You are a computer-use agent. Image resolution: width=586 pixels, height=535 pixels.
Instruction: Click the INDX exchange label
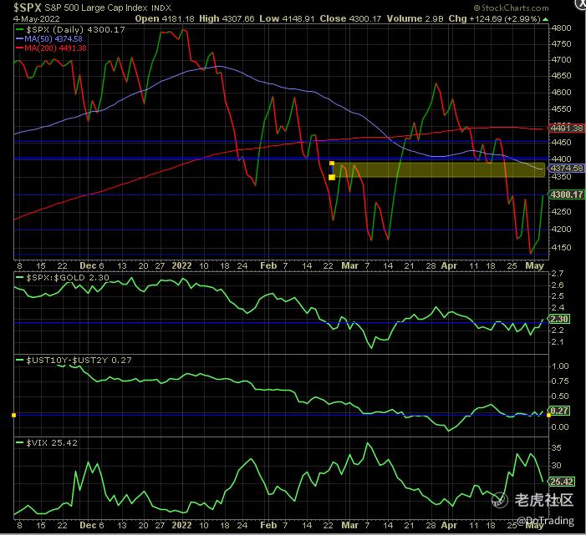161,8
